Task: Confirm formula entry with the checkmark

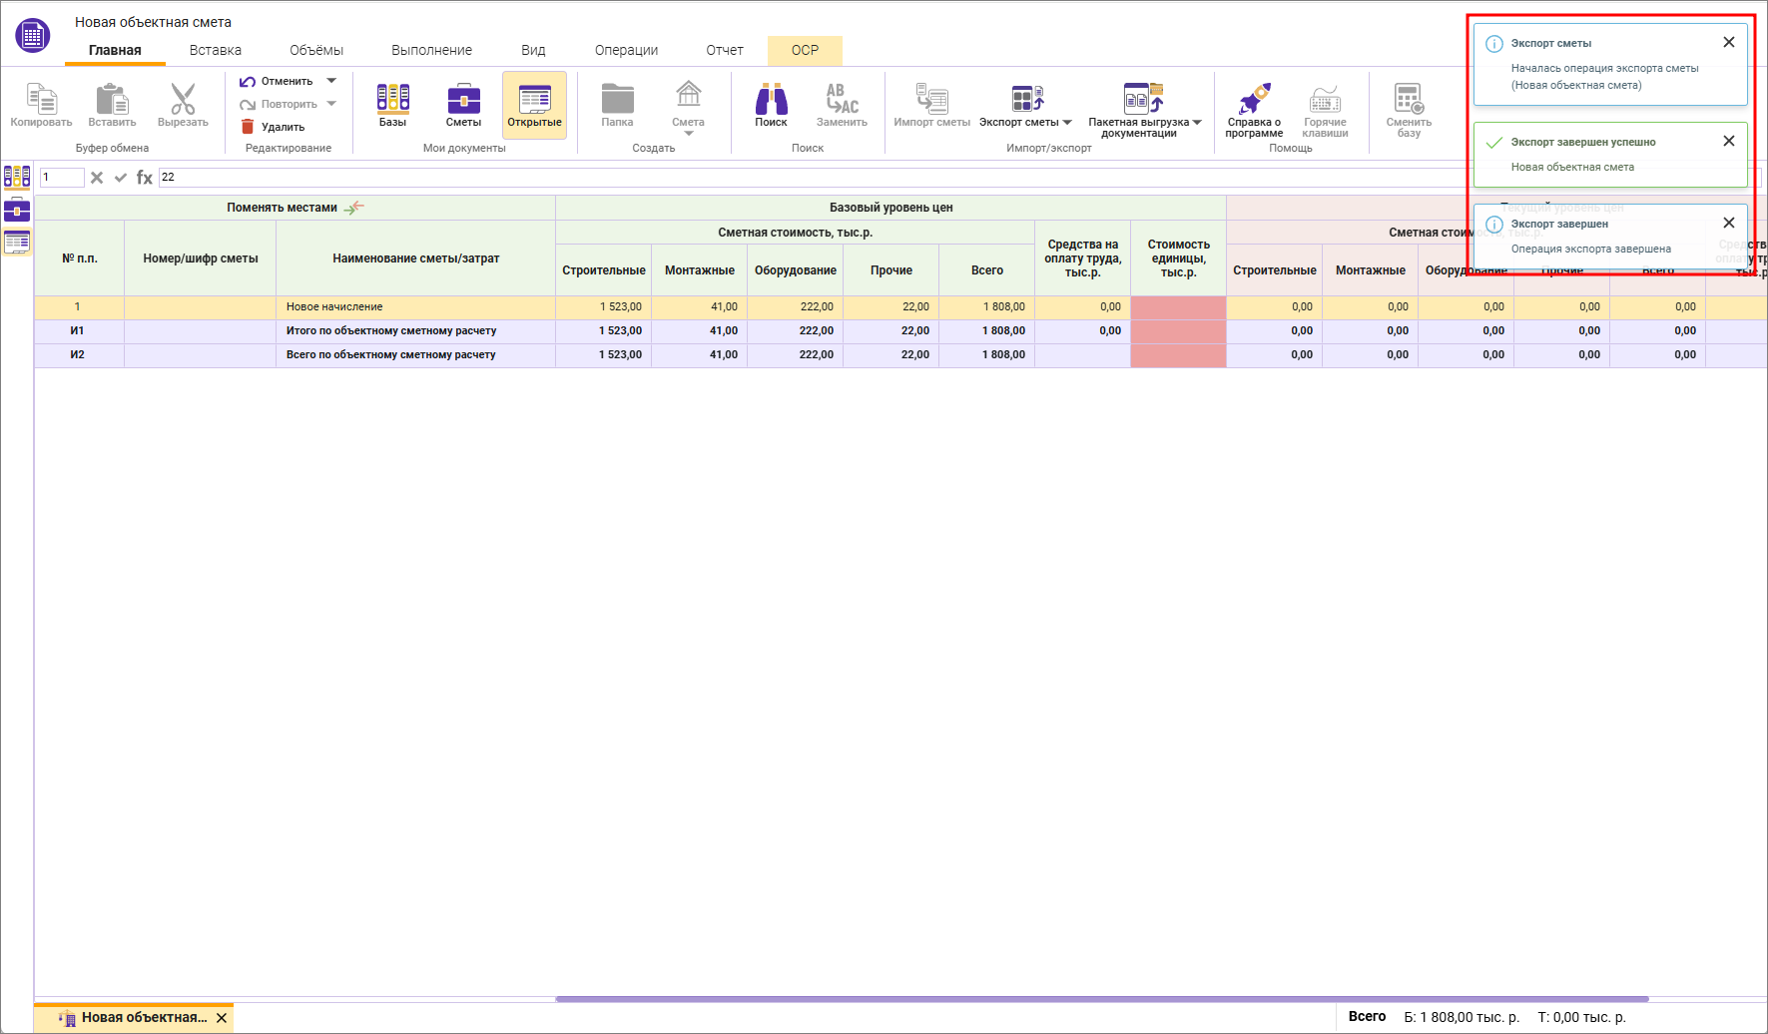Action: [121, 178]
